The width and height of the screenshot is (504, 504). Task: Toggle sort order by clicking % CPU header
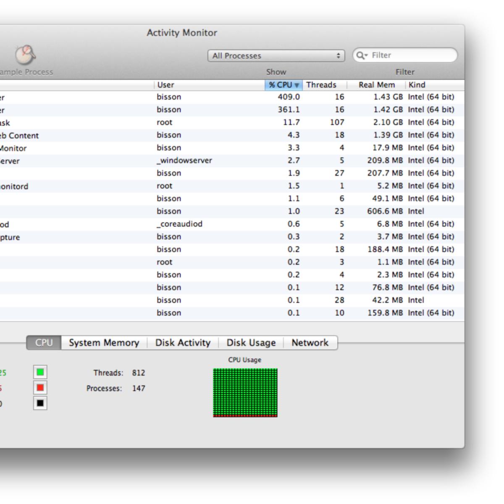point(281,84)
